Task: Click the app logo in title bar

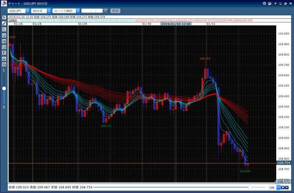Action: pos(4,3)
